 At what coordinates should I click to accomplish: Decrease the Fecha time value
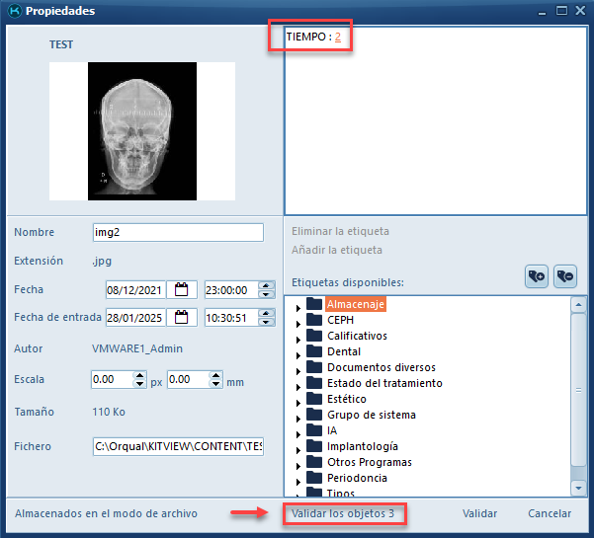[x=266, y=294]
